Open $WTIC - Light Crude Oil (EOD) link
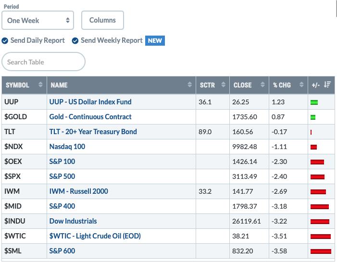Image resolution: width=337 pixels, height=263 pixels. [x=95, y=236]
